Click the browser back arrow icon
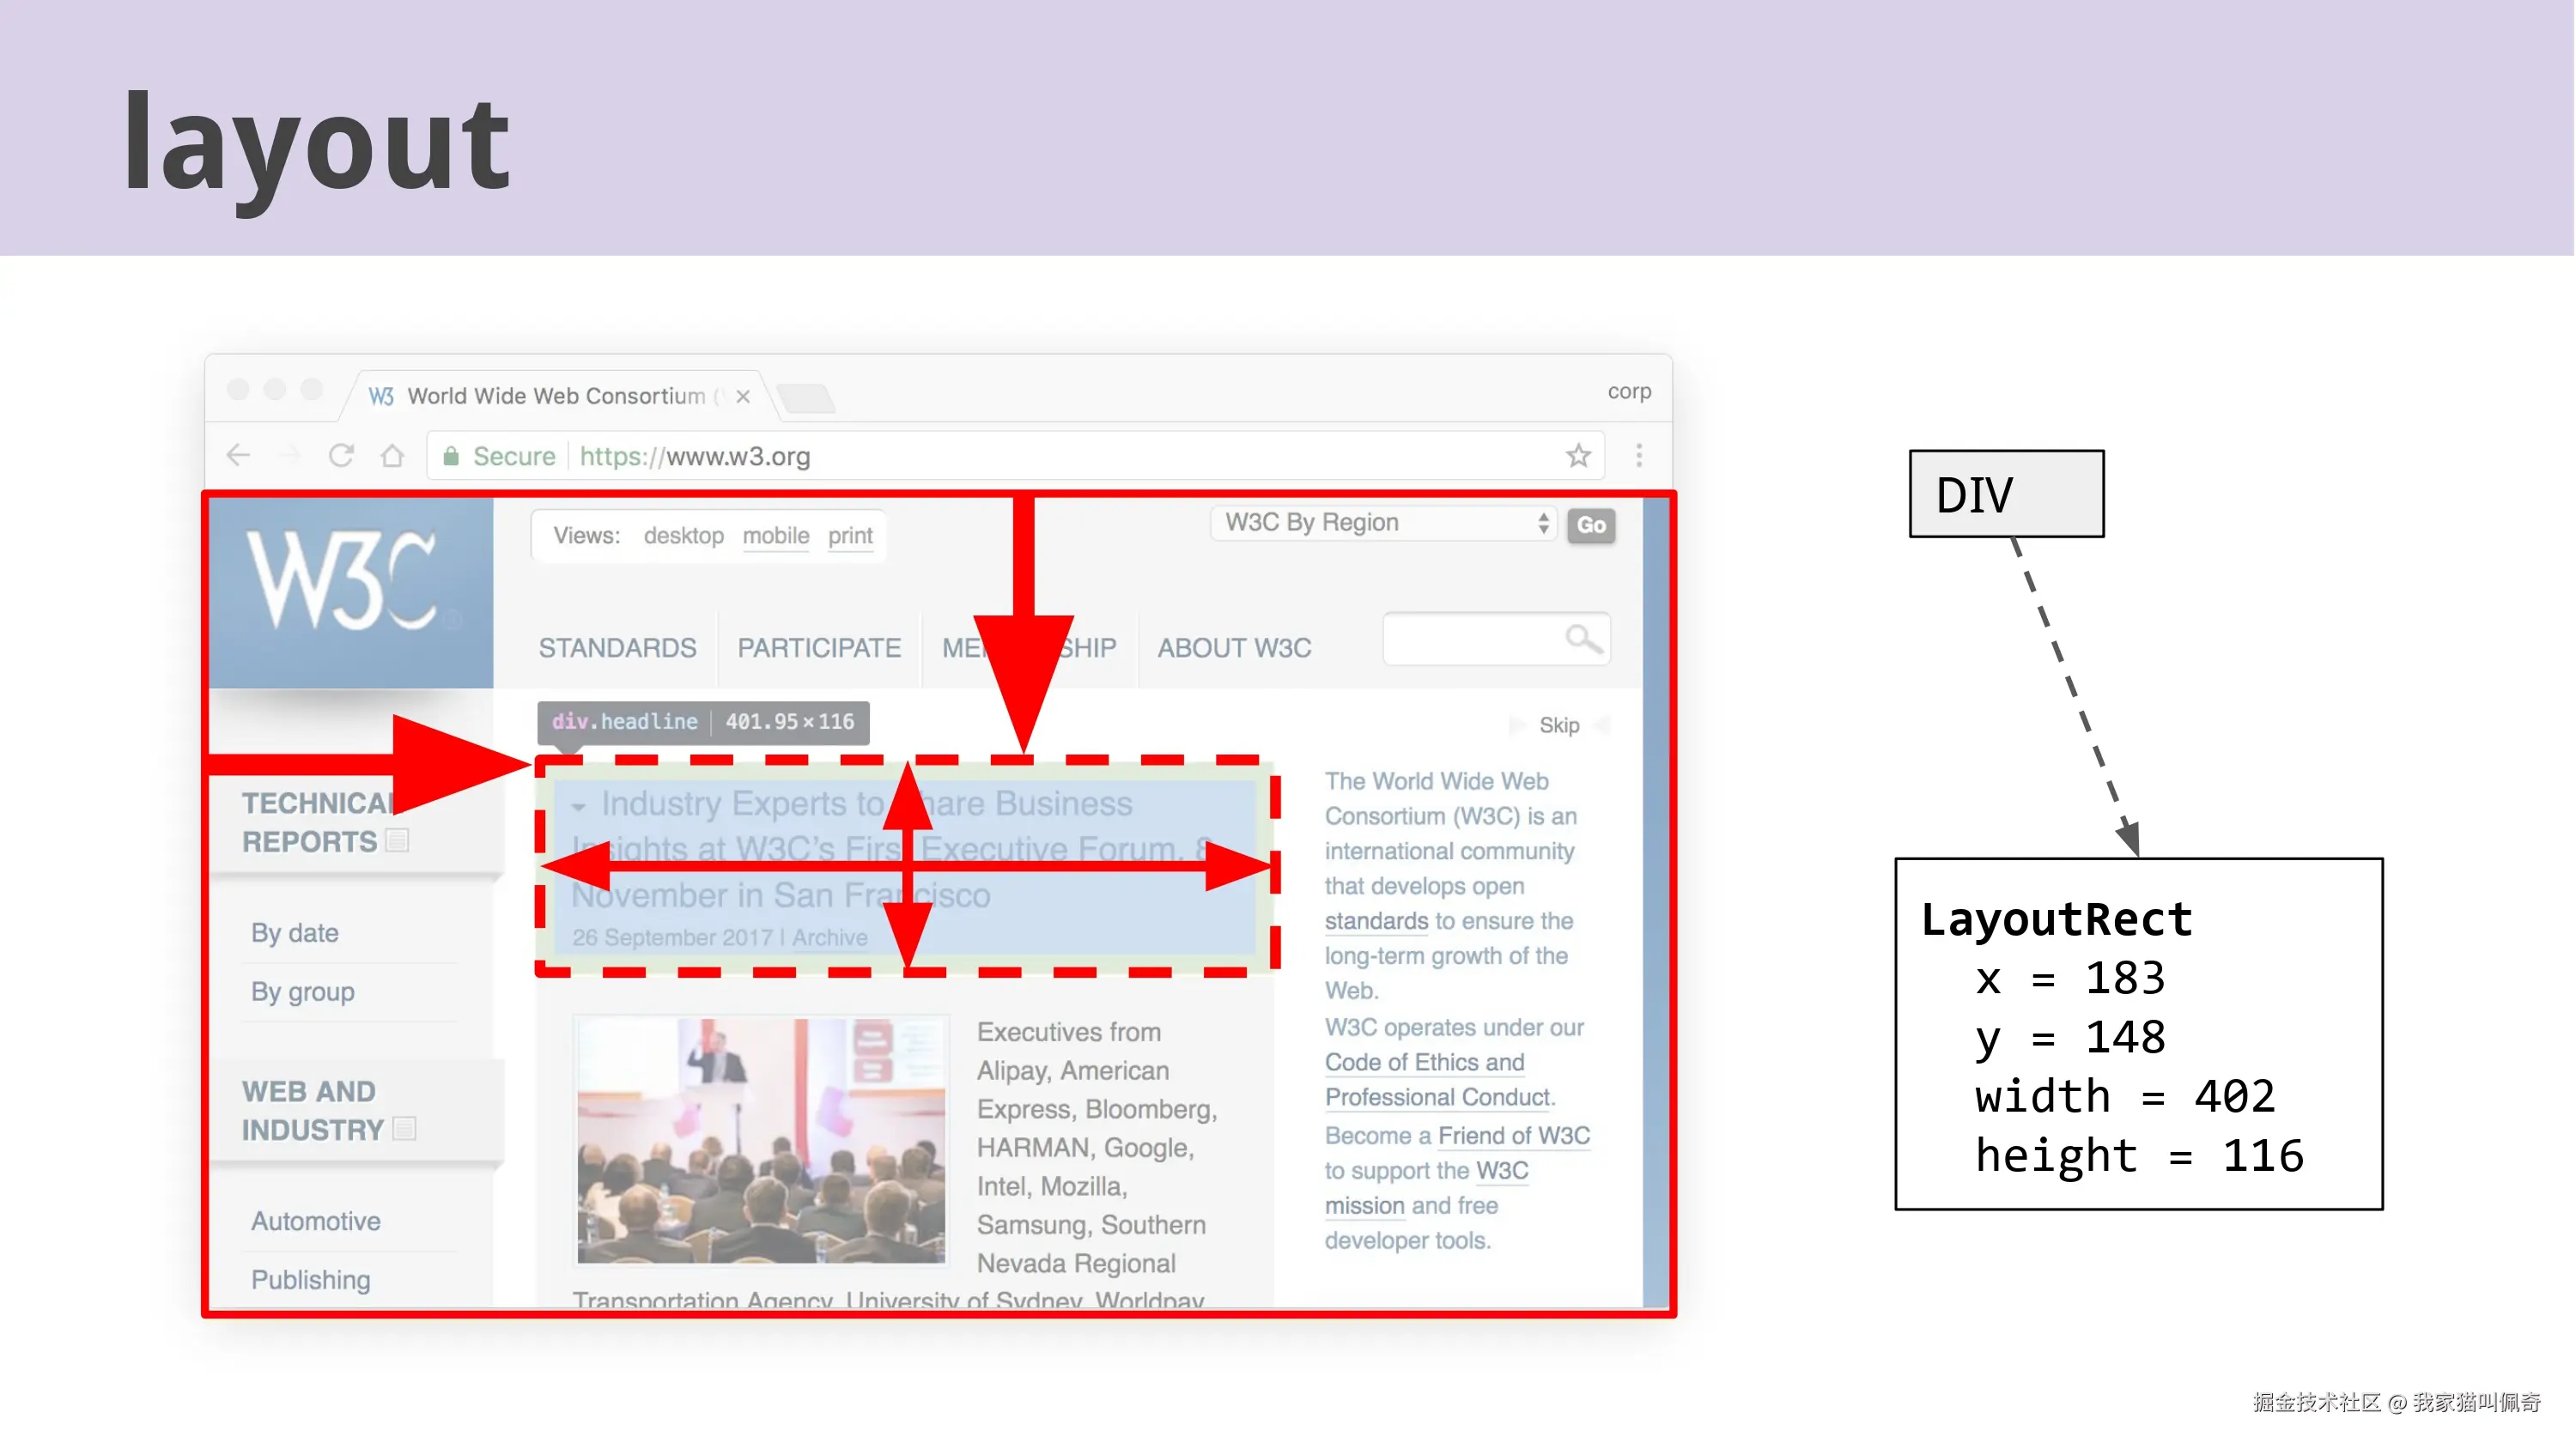This screenshot has height=1449, width=2576. click(238, 456)
